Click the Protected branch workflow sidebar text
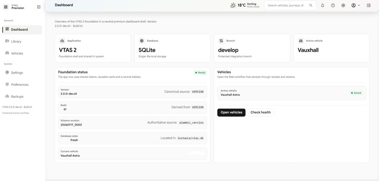The image size is (379, 181). pyautogui.click(x=16, y=113)
